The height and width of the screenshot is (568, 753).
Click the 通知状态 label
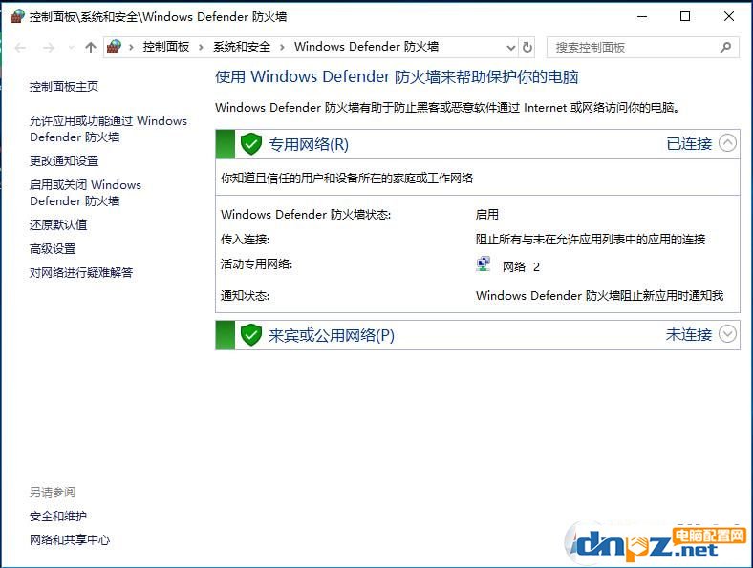pos(245,296)
